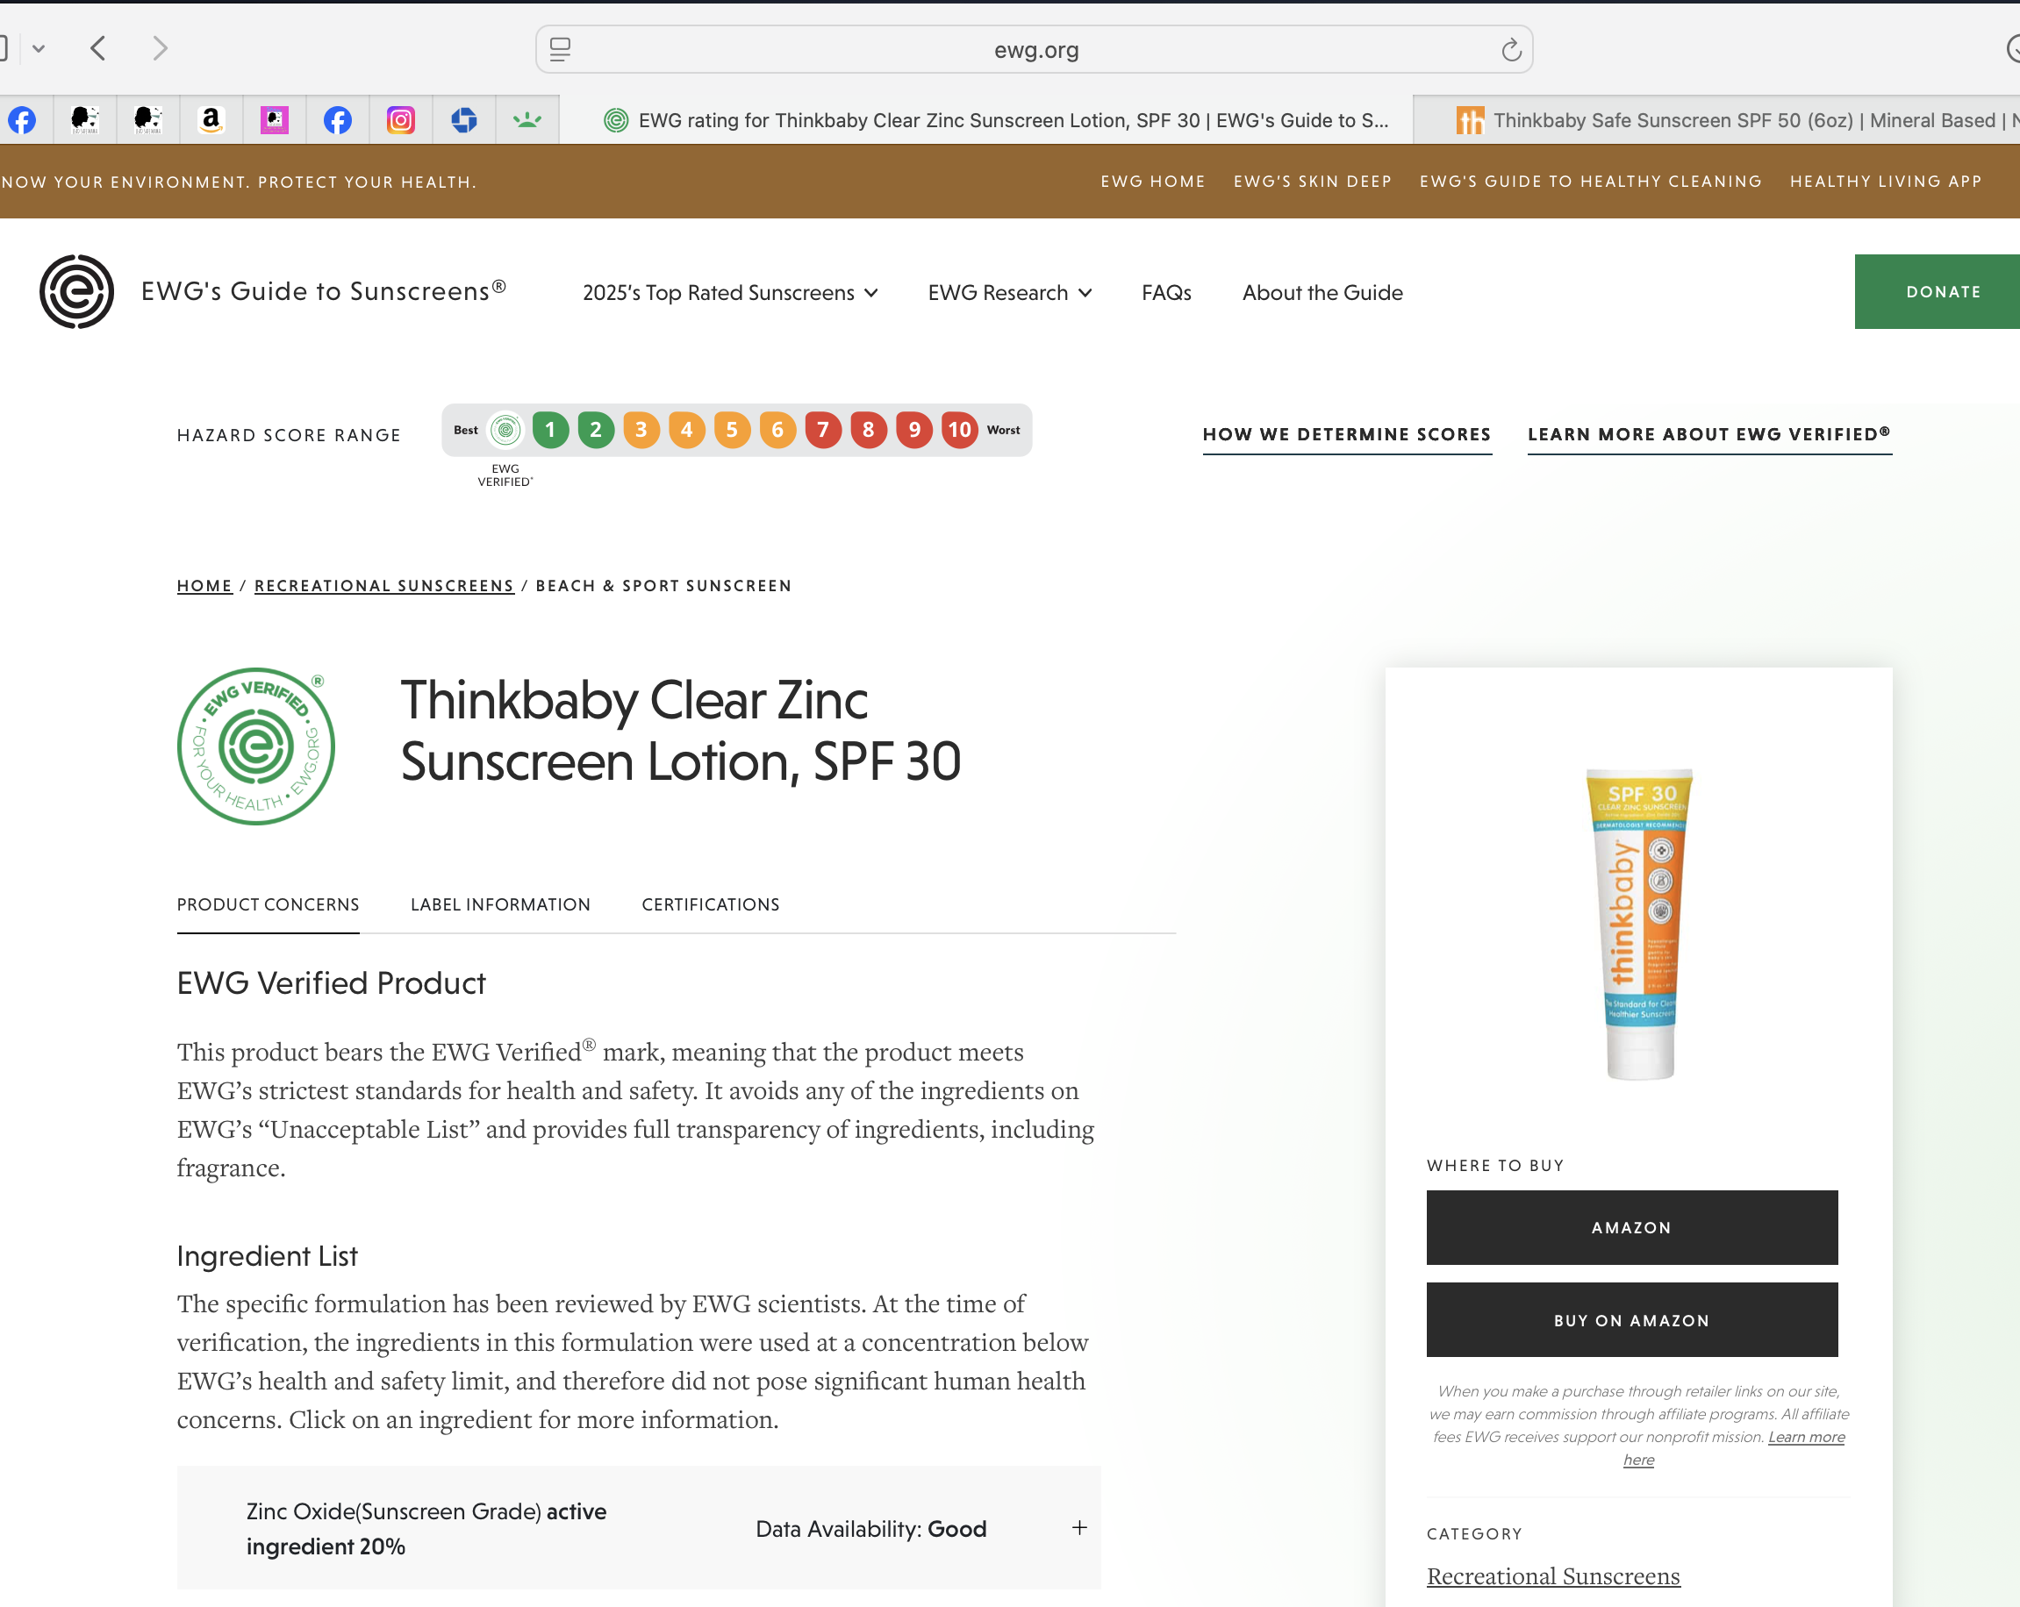Click EWG's Guide to Sunscreens site title
This screenshot has height=1607, width=2020.
323,291
